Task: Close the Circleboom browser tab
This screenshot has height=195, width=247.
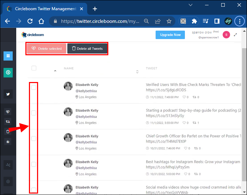Action: click(82, 9)
